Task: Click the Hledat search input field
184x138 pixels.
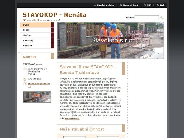Action: [147, 18]
